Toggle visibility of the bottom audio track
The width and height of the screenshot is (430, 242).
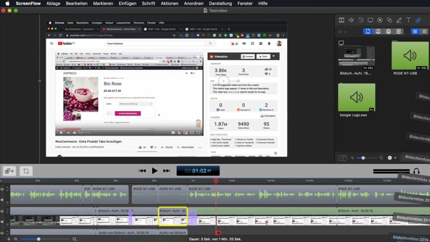click(2, 233)
